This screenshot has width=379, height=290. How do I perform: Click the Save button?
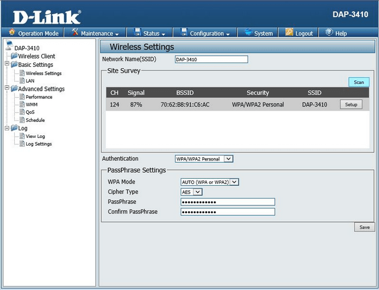click(x=364, y=227)
